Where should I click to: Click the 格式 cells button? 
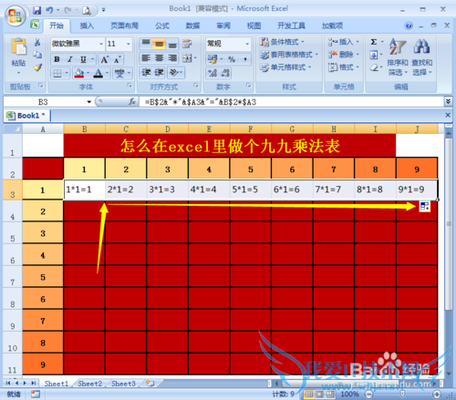[344, 67]
